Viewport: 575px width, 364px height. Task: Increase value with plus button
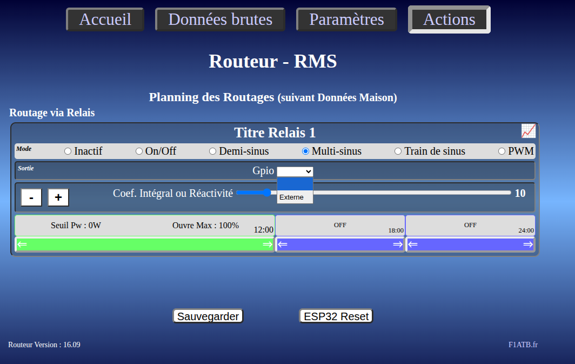pos(58,197)
